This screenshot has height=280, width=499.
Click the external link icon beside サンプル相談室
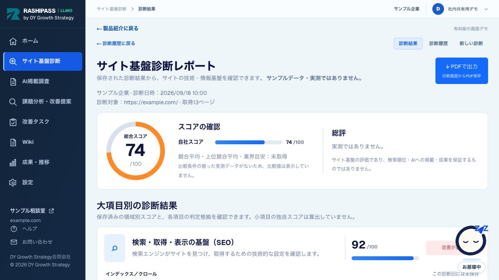[51, 211]
